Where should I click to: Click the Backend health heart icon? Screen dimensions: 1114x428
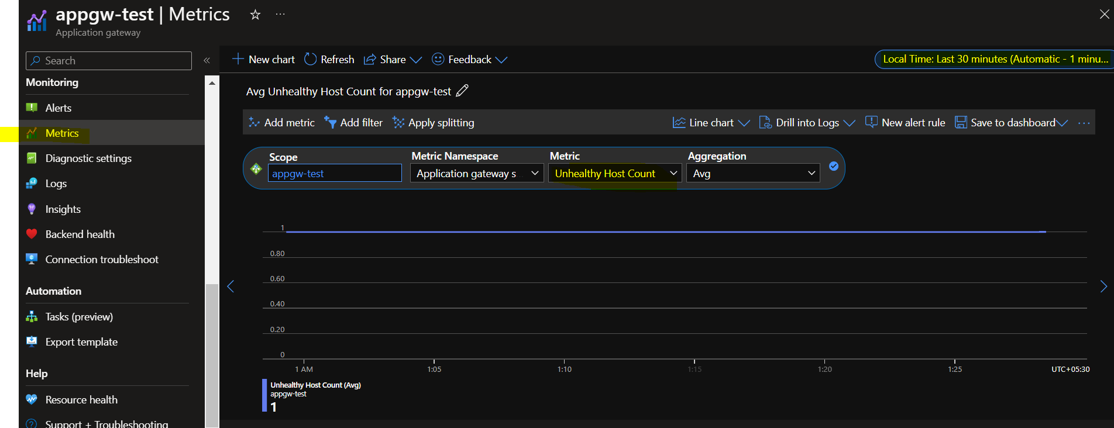coord(32,234)
